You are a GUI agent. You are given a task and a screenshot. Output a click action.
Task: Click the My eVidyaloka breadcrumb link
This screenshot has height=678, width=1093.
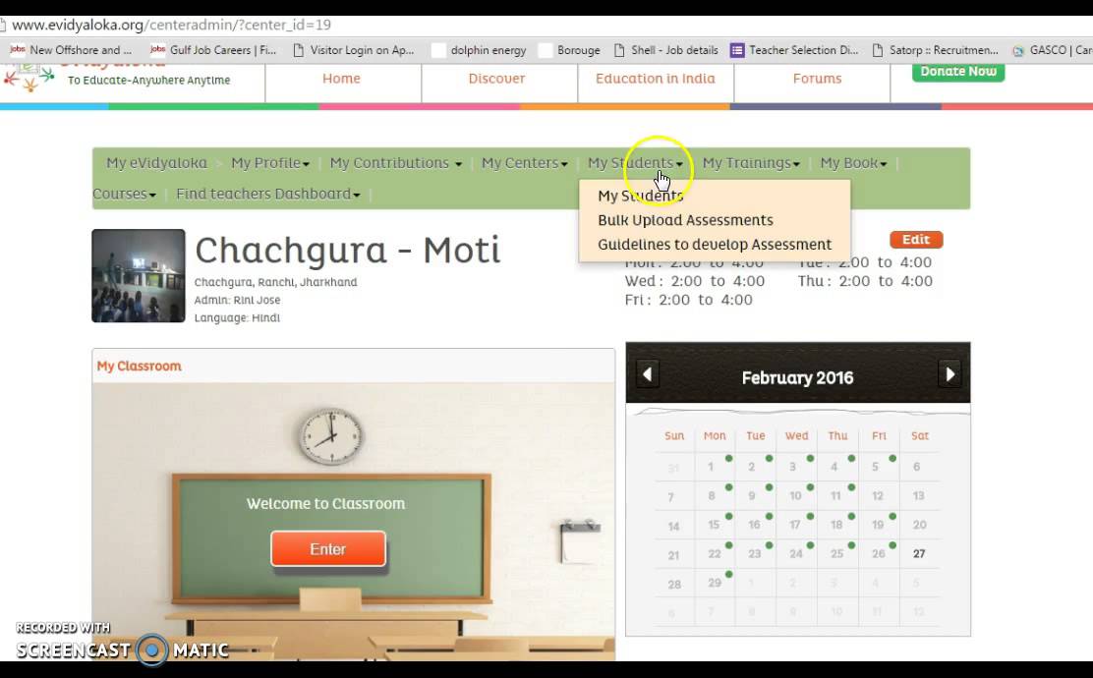coord(157,163)
